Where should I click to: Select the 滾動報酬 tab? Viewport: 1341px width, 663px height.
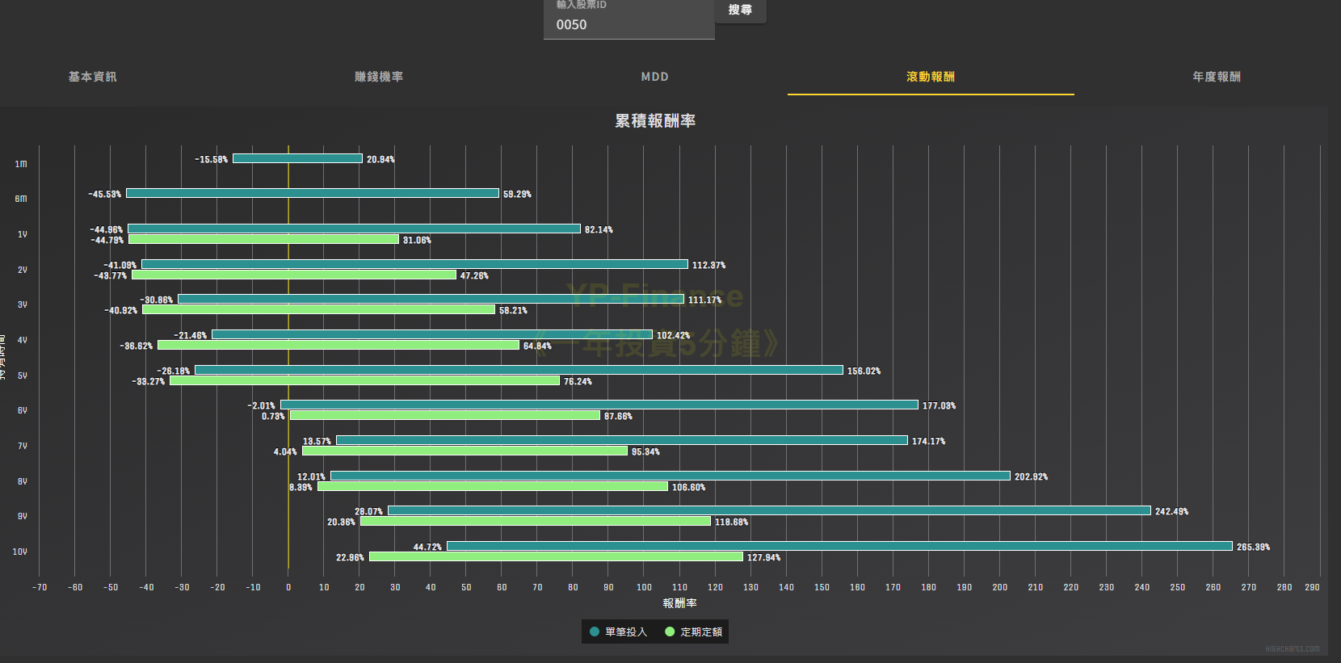(931, 77)
